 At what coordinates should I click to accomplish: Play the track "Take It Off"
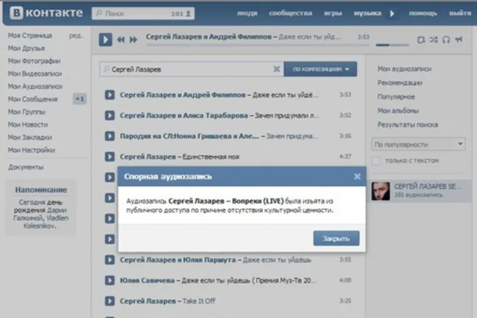109,301
